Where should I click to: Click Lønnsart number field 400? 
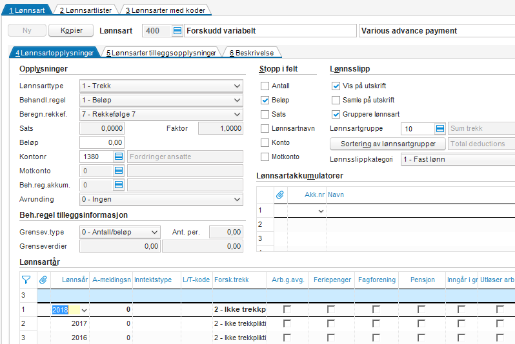[157, 31]
